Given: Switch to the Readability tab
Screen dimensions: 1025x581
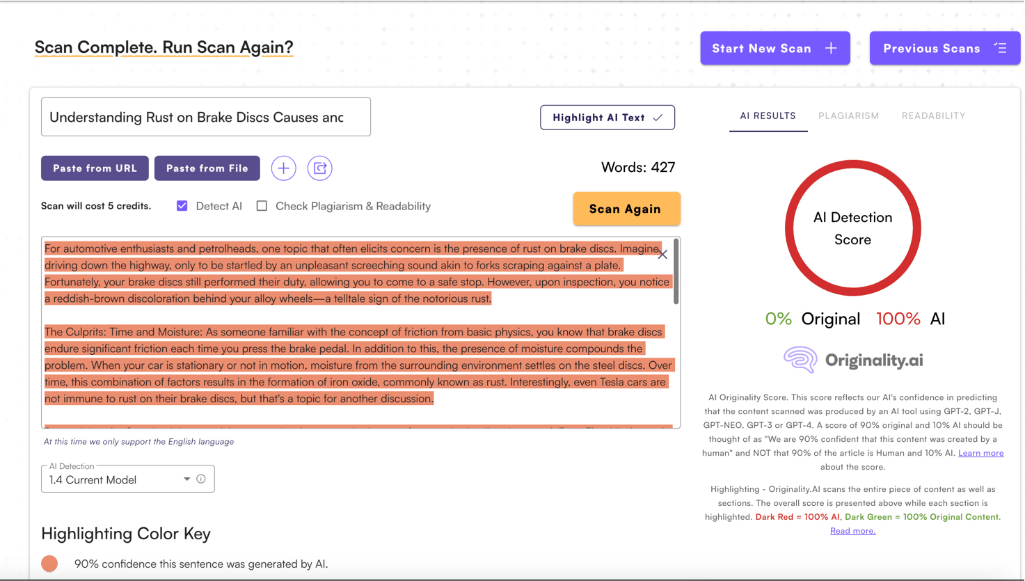Looking at the screenshot, I should (x=933, y=116).
